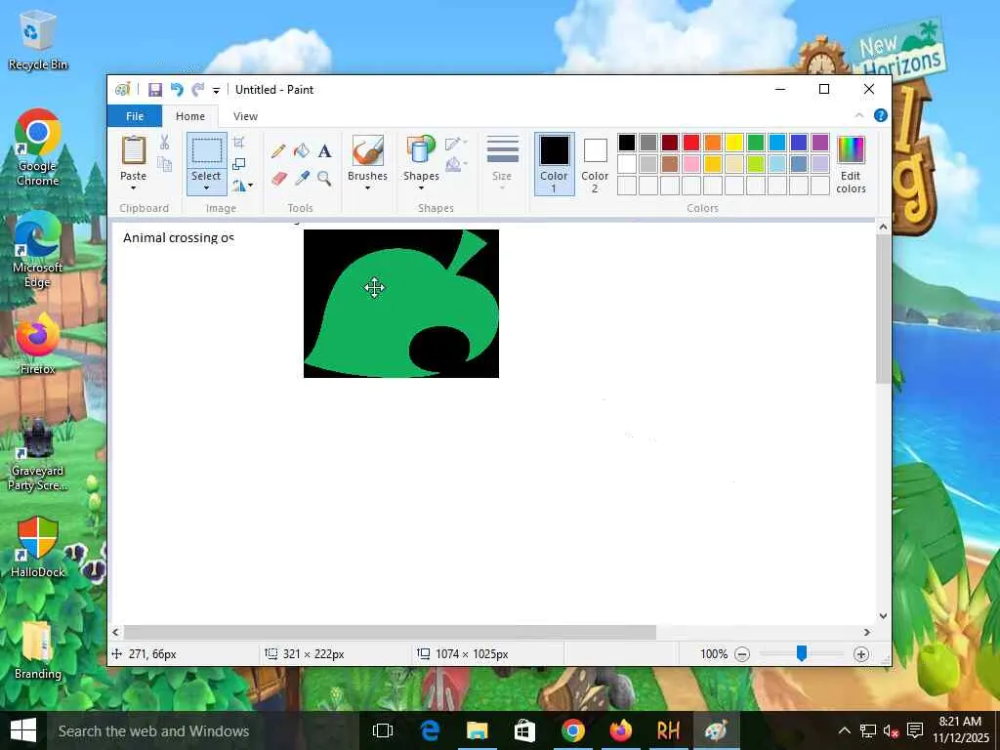Open File Explorer from the taskbar
Image resolution: width=1000 pixels, height=750 pixels.
477,730
